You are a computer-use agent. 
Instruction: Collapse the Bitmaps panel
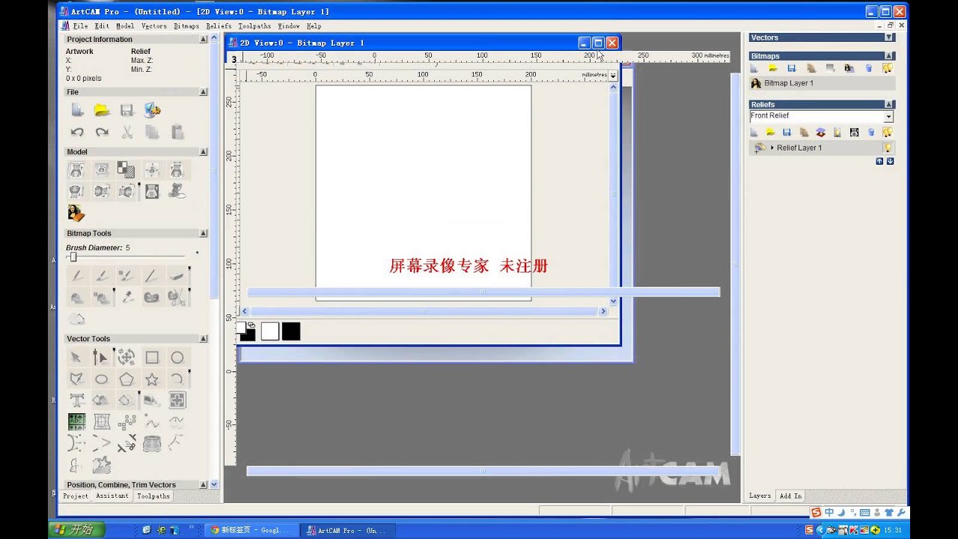coord(889,56)
